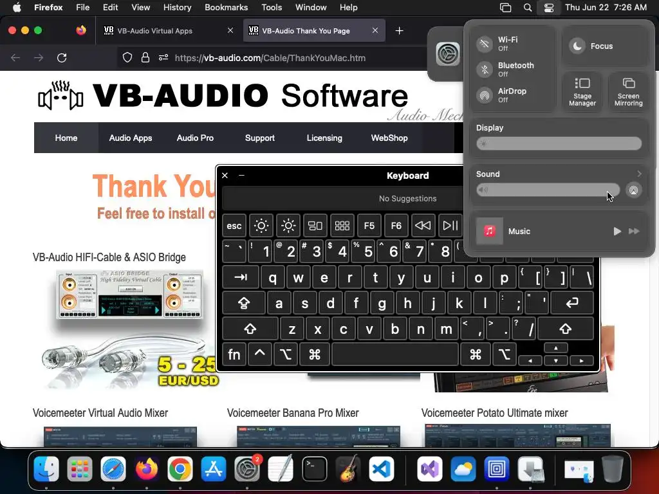
Task: Tap the brightness down key on keyboard
Action: pos(261,226)
